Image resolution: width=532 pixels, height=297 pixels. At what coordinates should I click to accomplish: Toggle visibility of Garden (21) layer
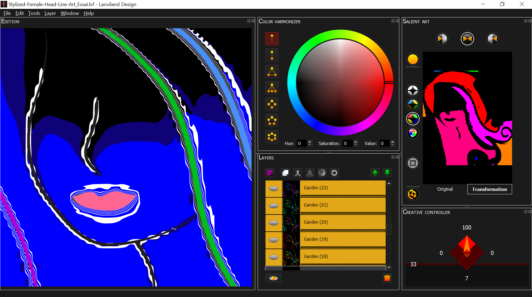pos(274,206)
